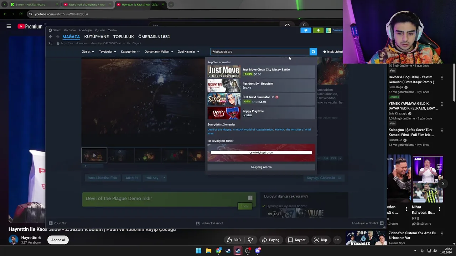Click the ÇEVRİMİÇİ EŞLİ OYUN genre banner
This screenshot has width=456, height=256.
point(261,153)
